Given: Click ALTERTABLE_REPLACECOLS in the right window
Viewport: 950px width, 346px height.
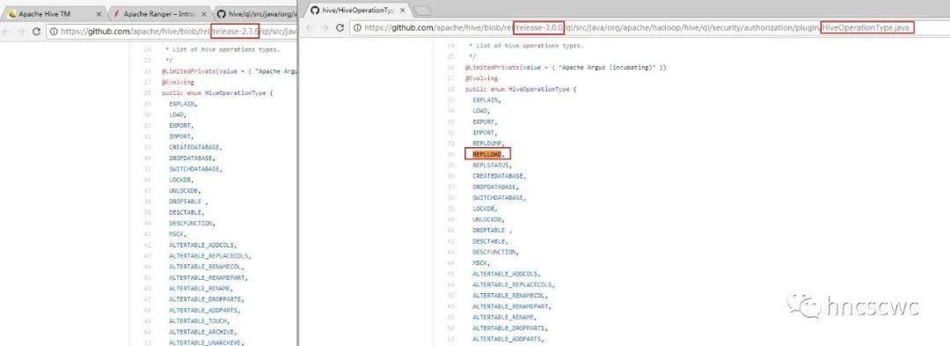Looking at the screenshot, I should coord(514,284).
